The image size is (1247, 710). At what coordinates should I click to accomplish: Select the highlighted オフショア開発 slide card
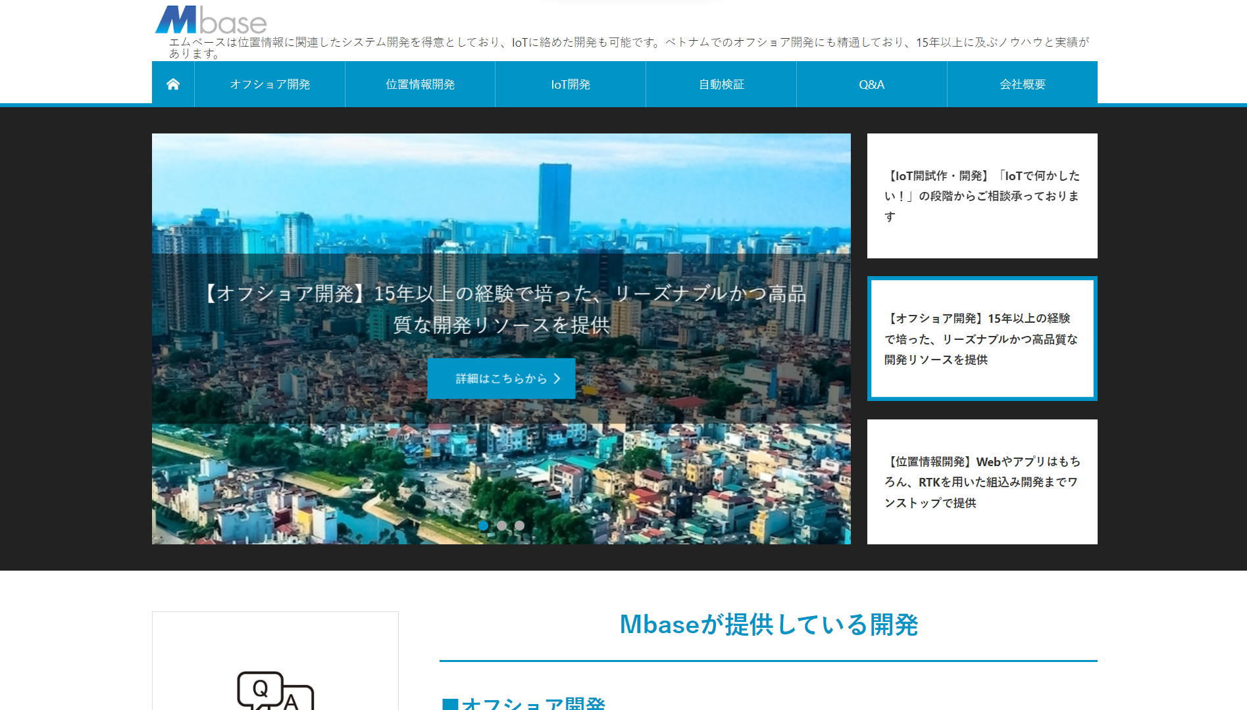982,339
